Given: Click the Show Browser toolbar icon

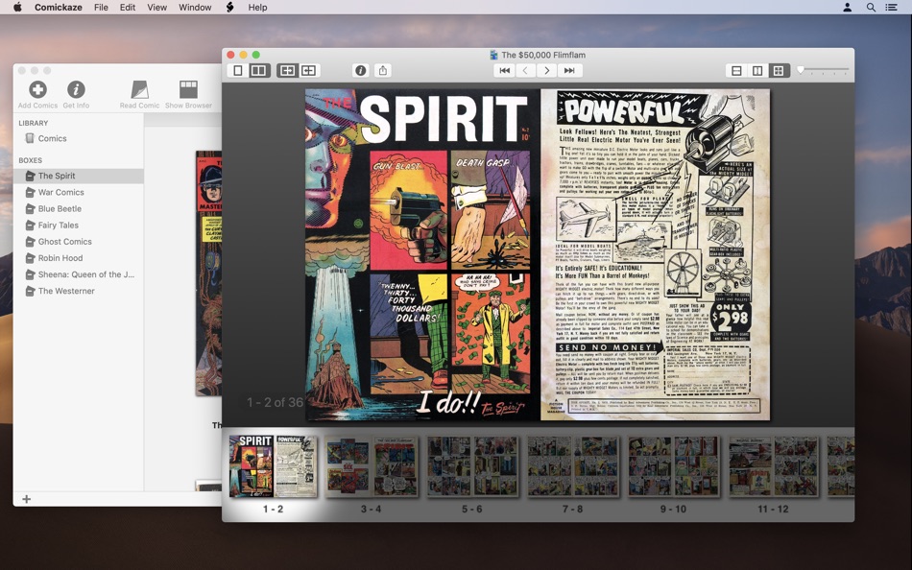Looking at the screenshot, I should 188,91.
